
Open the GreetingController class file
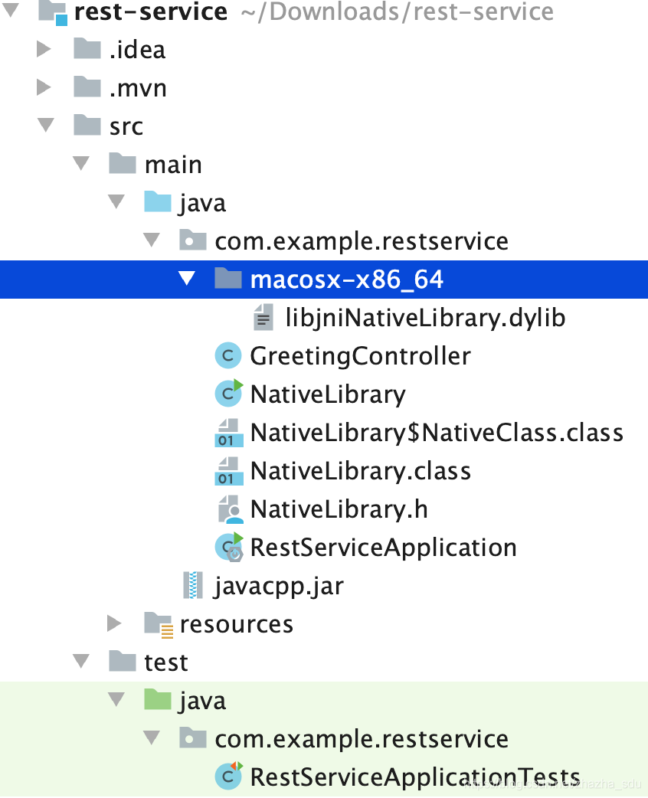pyautogui.click(x=360, y=355)
